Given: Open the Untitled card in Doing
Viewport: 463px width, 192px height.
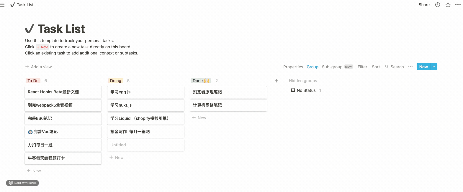Looking at the screenshot, I should tap(146, 145).
